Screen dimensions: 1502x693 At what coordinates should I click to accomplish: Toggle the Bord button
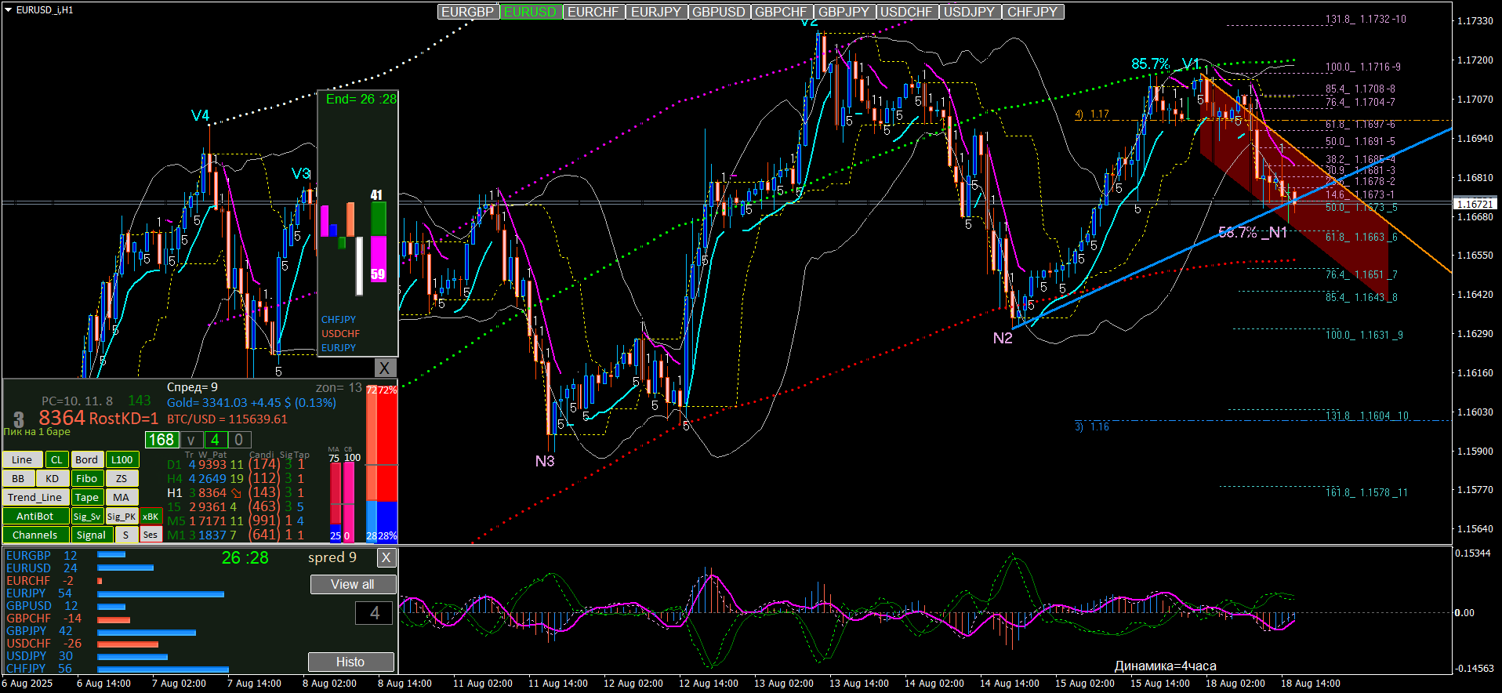pos(86,459)
